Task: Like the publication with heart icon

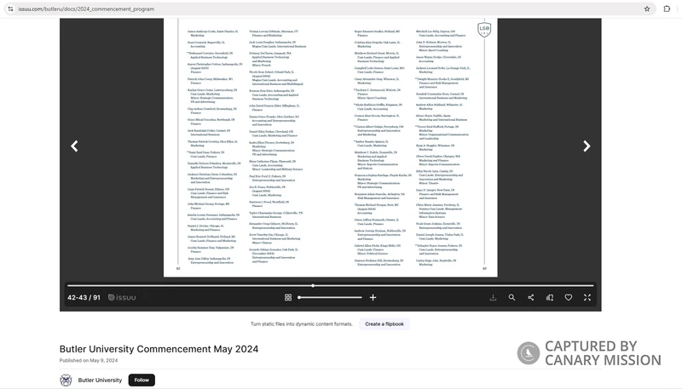Action: (x=568, y=298)
